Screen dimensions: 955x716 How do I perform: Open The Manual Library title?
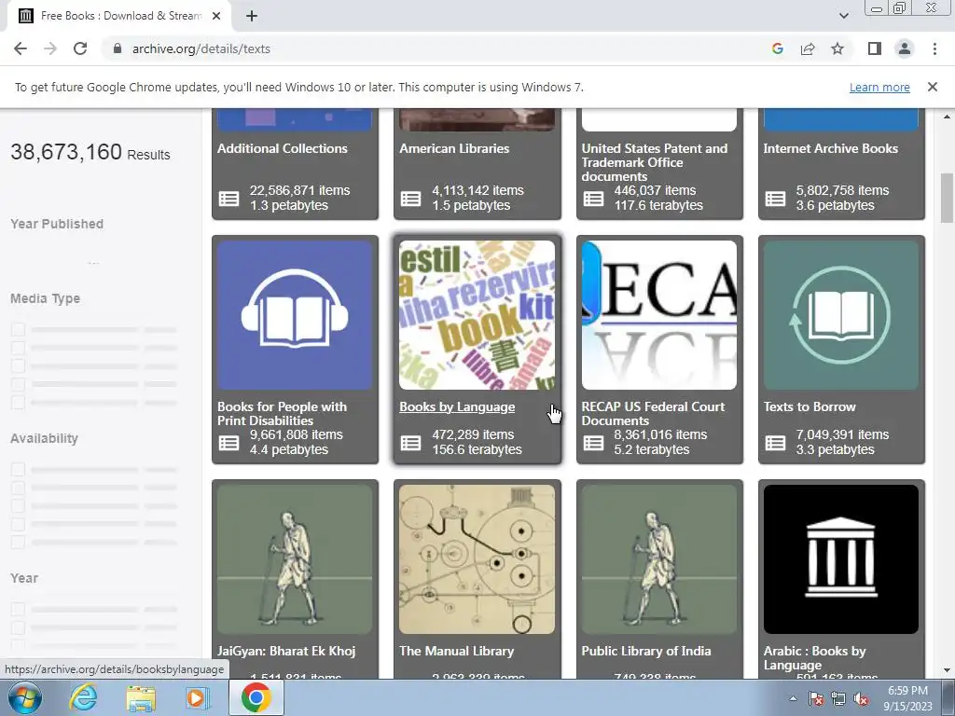click(x=457, y=651)
